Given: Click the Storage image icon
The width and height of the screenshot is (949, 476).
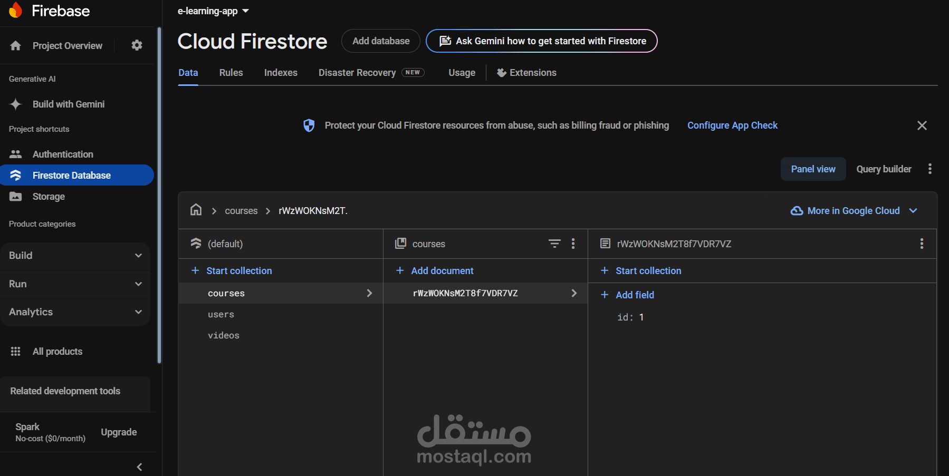Looking at the screenshot, I should (x=16, y=197).
